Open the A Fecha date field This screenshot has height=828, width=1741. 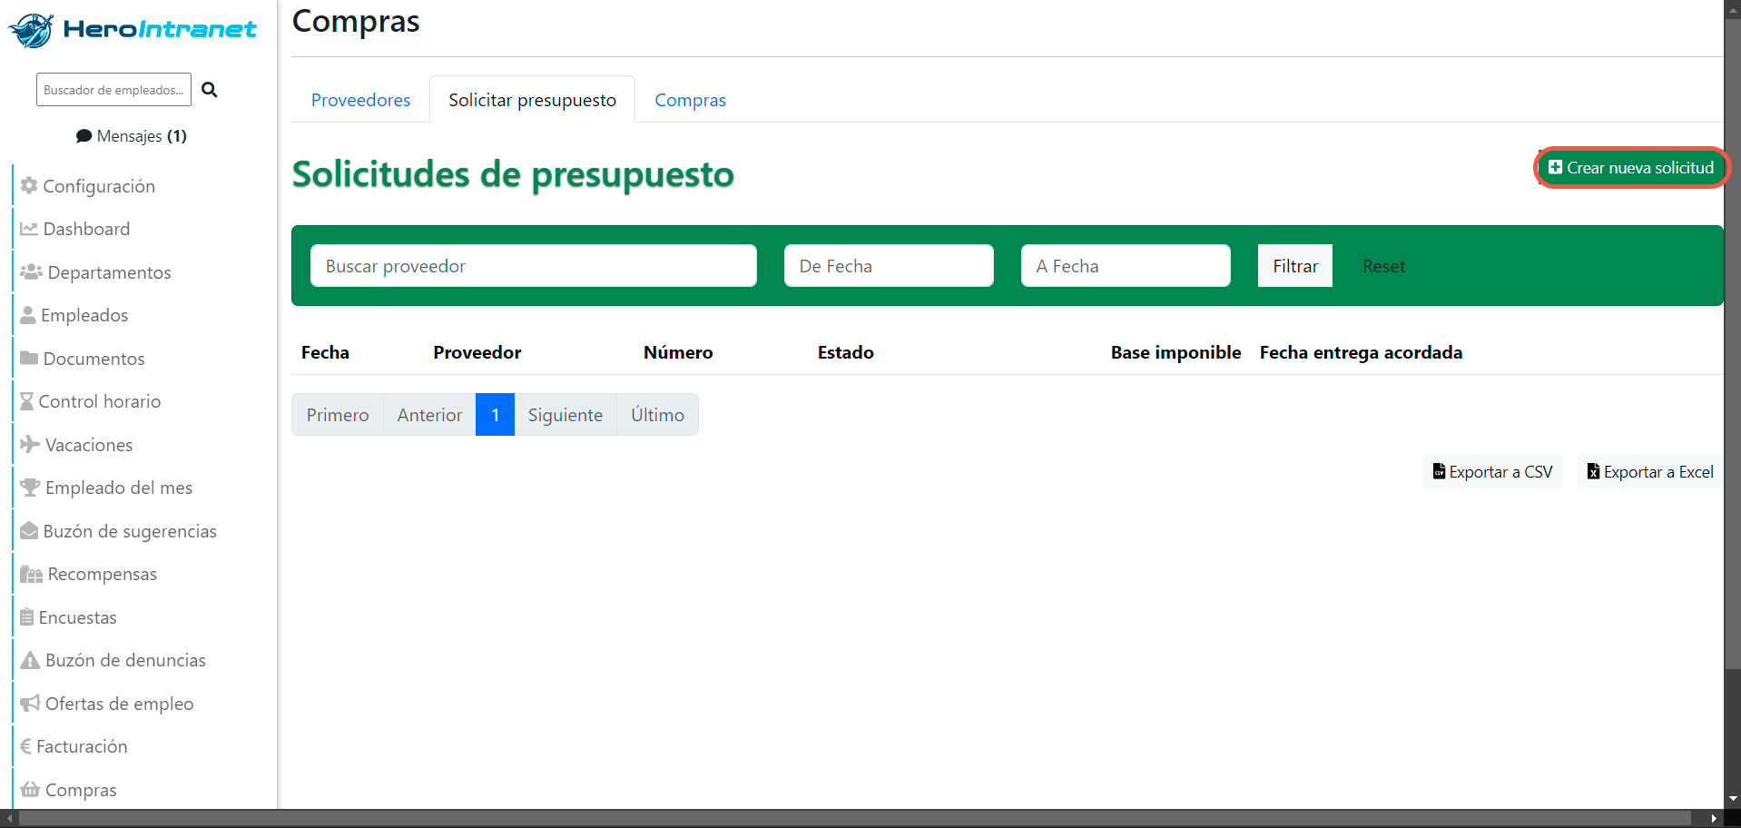[x=1126, y=266]
